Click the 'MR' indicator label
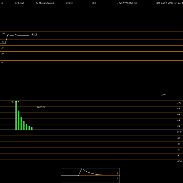 click(163, 95)
